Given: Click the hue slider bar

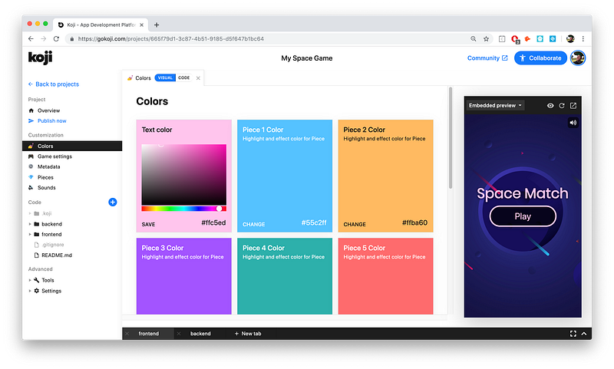Looking at the screenshot, I should click(x=184, y=209).
